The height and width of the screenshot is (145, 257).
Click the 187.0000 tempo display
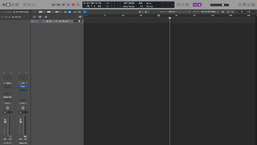tap(129, 3)
